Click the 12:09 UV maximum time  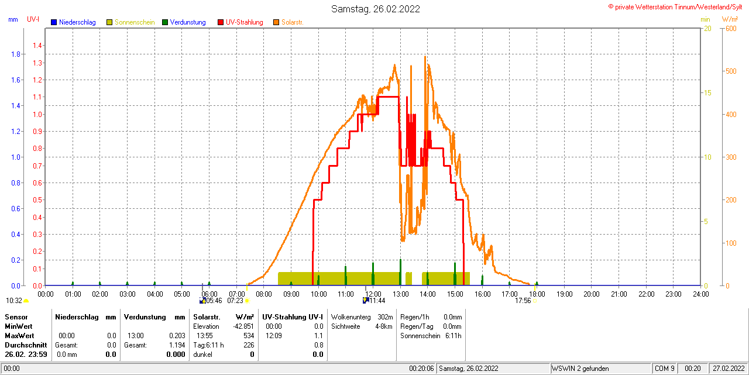point(274,336)
